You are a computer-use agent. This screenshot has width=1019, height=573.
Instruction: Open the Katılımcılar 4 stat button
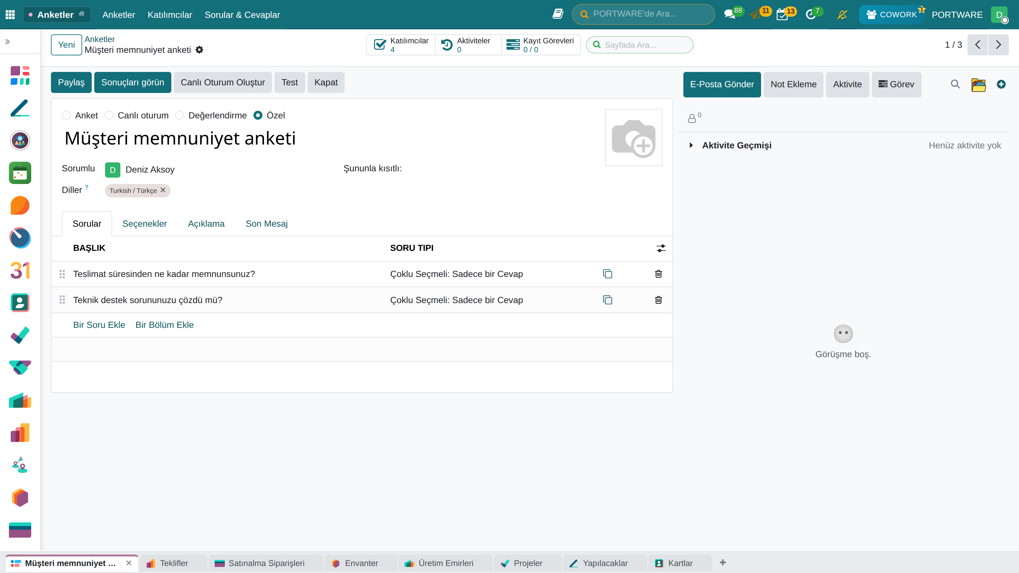pyautogui.click(x=401, y=45)
